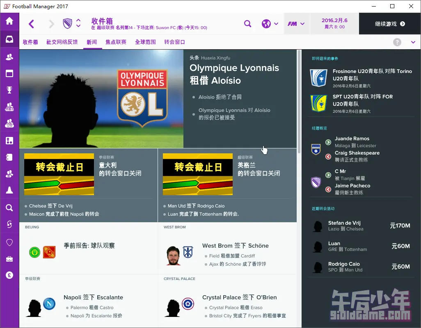This screenshot has width=421, height=328.
Task: Click the C Mr manager entry
Action: tap(340, 171)
